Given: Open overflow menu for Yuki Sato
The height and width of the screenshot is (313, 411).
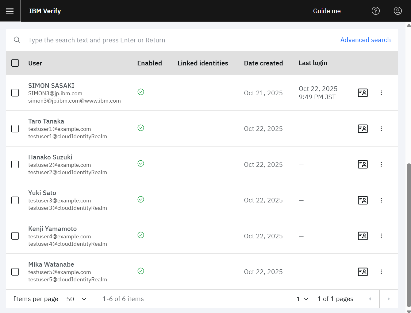Looking at the screenshot, I should point(381,200).
